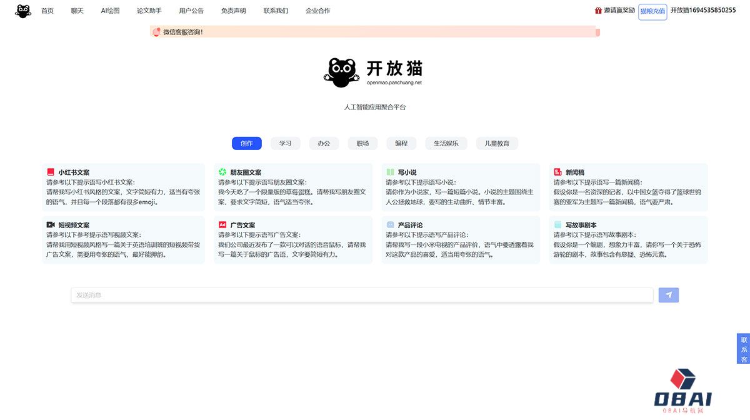The image size is (750, 420).
Task: Click the WeChat customer service notice icon
Action: click(x=156, y=32)
